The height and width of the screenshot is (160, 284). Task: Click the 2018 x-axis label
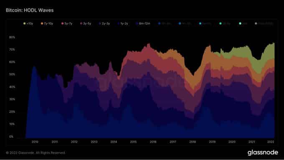[x=193, y=142]
